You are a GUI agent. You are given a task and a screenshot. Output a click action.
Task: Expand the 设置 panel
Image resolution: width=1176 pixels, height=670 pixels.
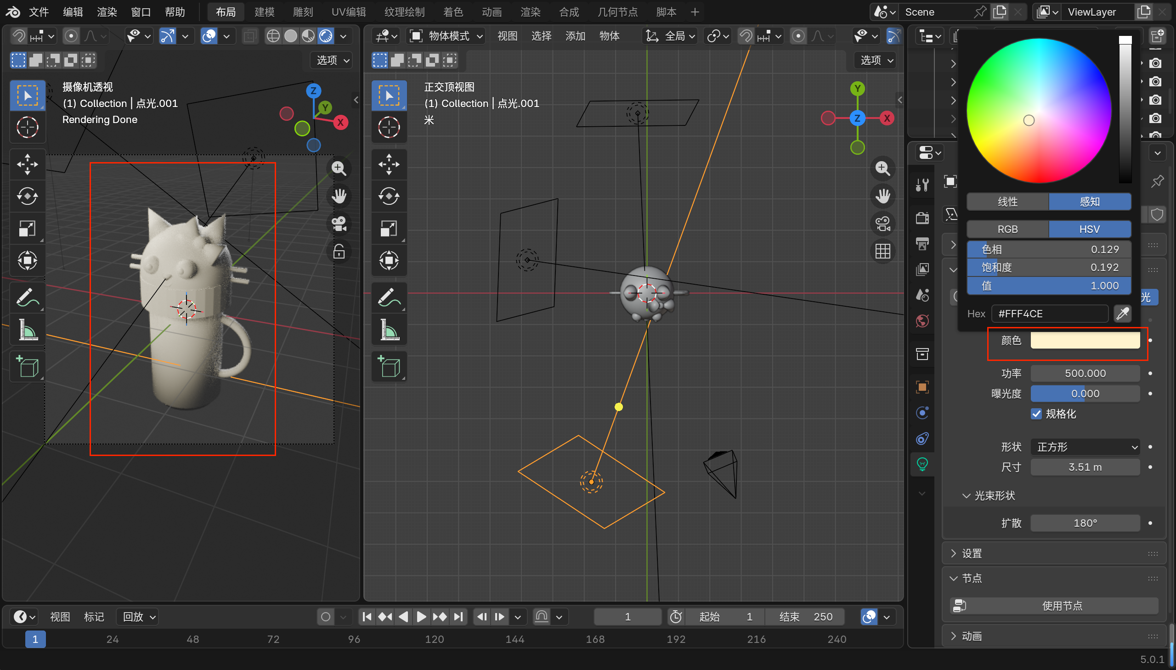click(x=971, y=553)
